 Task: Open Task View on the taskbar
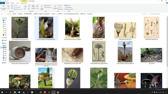(x=10, y=92)
